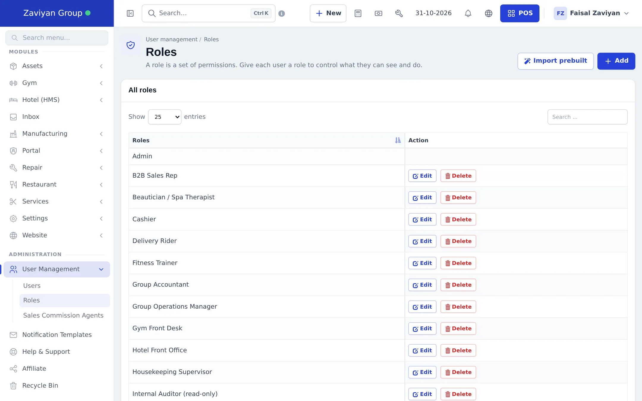Click the repair wrench icon in top bar
642x401 pixels.
click(399, 13)
